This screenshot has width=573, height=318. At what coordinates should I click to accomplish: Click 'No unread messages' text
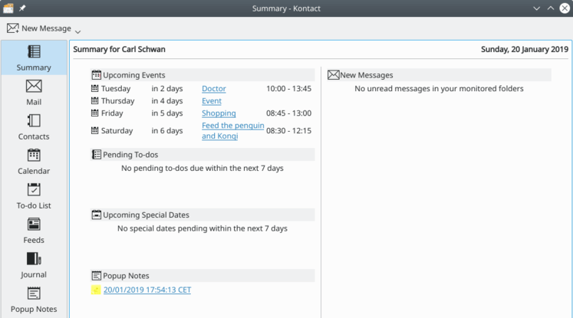[x=439, y=88]
